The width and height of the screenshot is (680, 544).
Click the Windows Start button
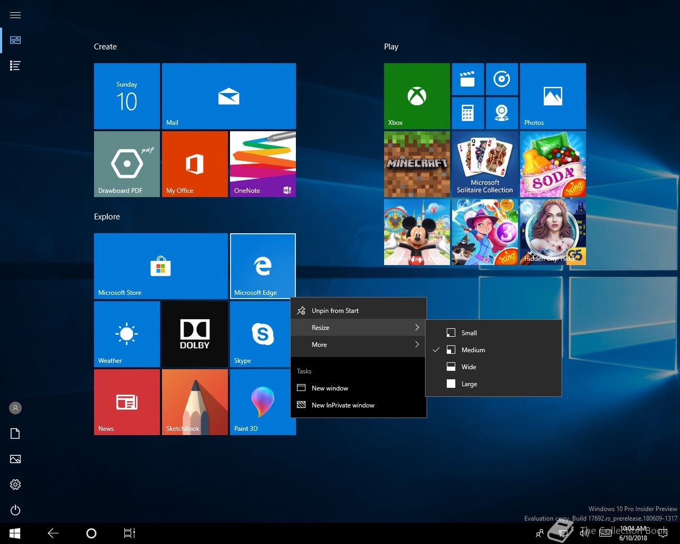15,533
